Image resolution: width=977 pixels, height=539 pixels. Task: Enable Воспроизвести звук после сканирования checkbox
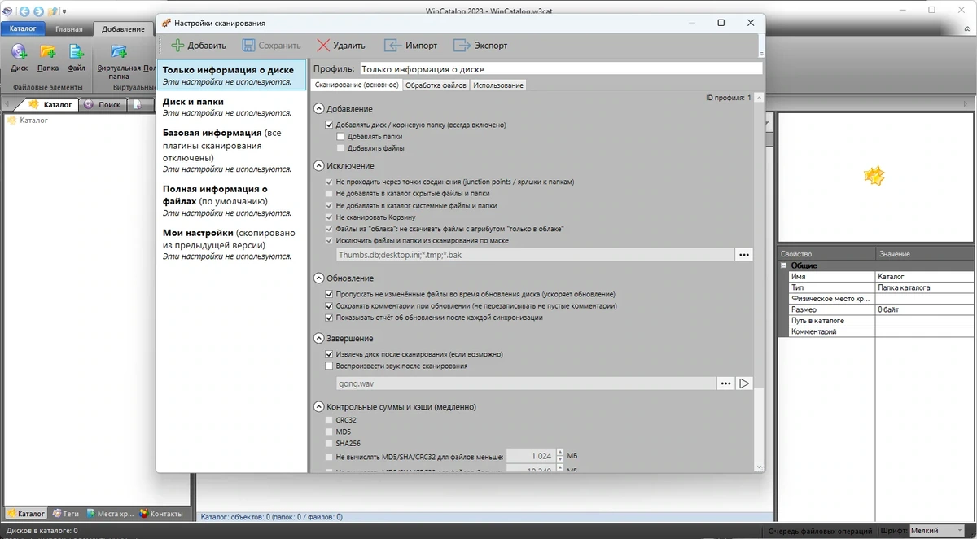click(x=329, y=366)
